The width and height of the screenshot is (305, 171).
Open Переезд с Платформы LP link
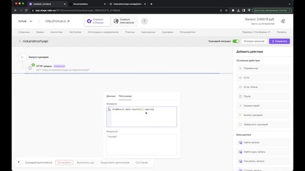coord(256,32)
